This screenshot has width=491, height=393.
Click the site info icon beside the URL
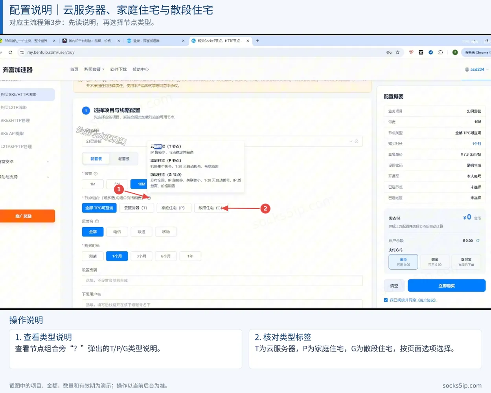(x=22, y=52)
